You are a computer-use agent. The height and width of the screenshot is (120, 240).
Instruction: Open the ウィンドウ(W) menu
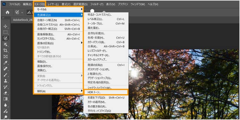pos(138,4)
